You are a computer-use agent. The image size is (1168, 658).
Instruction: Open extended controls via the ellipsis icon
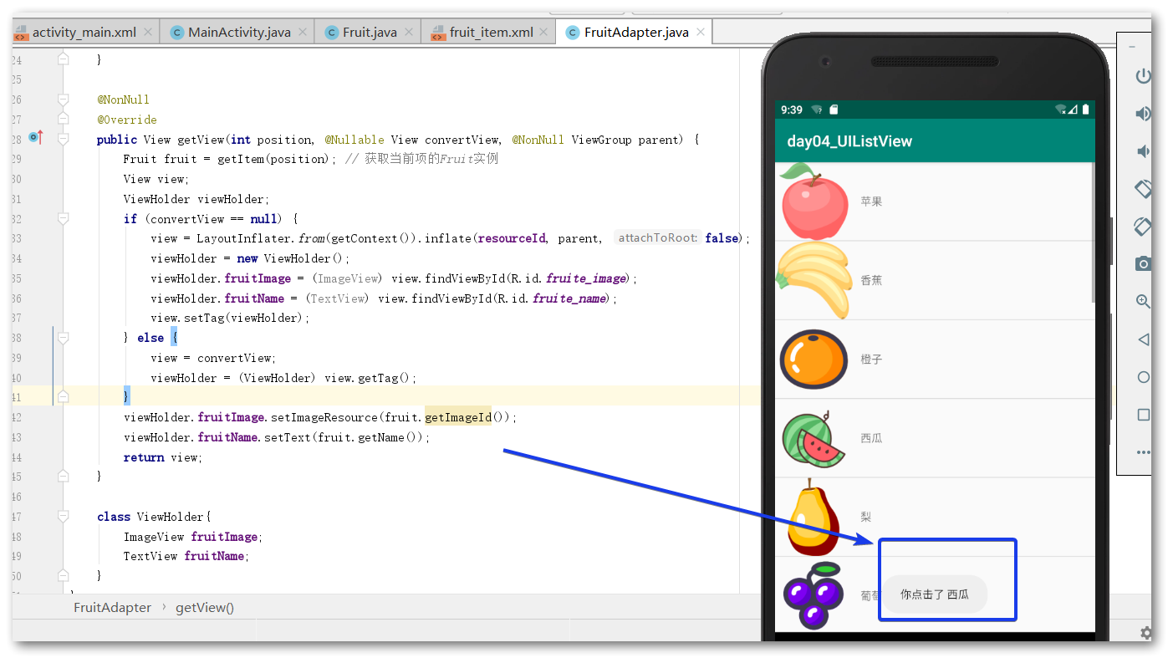pyautogui.click(x=1143, y=452)
